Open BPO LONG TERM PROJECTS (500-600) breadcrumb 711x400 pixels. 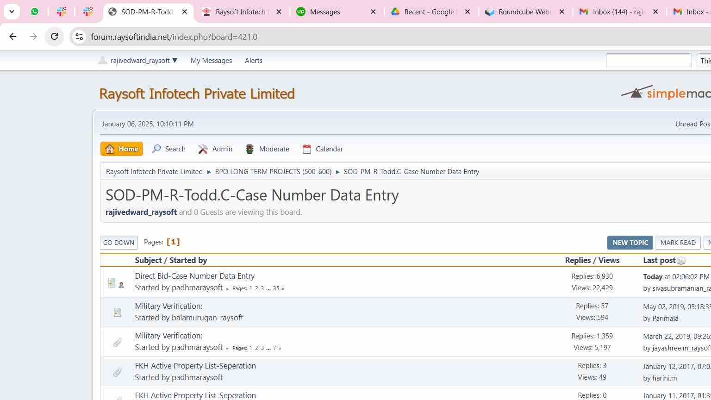273,172
